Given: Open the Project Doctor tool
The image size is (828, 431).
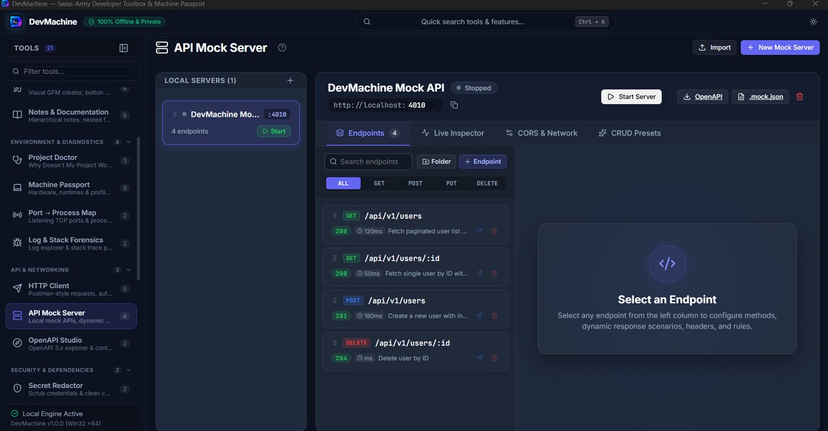Looking at the screenshot, I should coord(71,160).
